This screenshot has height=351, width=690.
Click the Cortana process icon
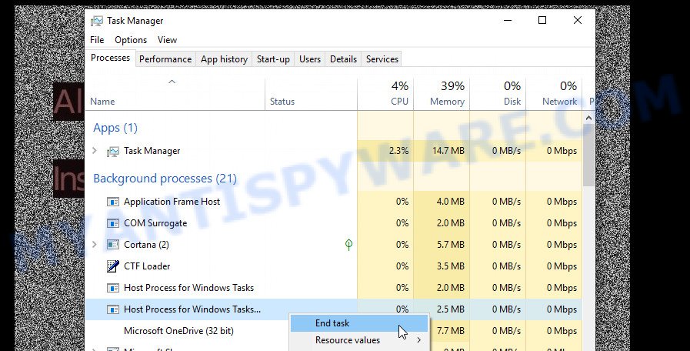112,245
